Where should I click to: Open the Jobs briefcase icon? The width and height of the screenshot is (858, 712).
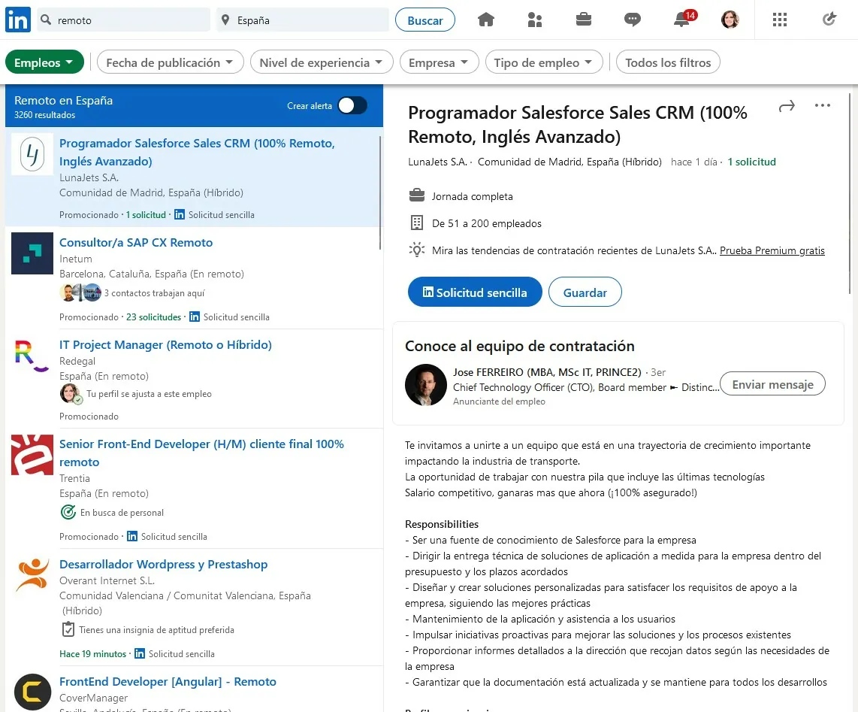583,20
